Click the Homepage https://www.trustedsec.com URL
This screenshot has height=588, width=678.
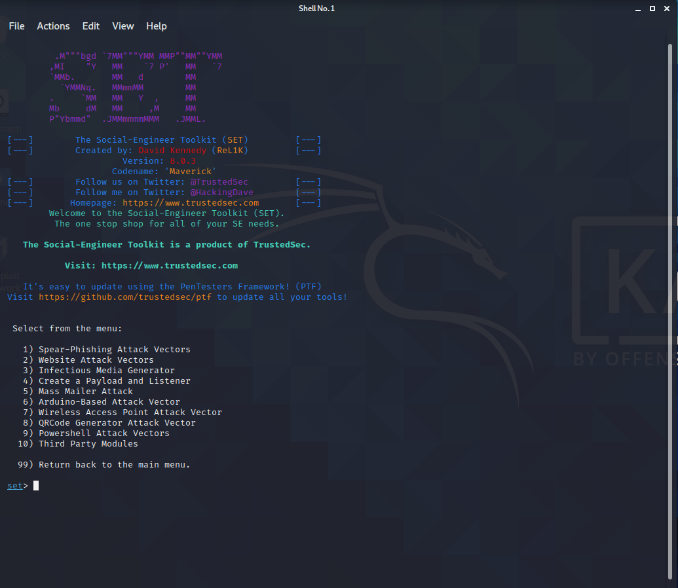coord(191,203)
